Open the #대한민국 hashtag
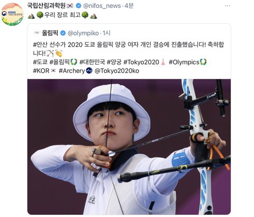The height and width of the screenshot is (217, 254). click(92, 62)
